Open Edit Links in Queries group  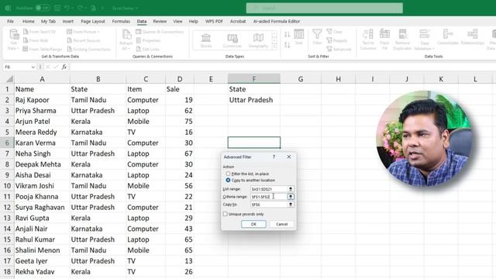[x=148, y=49]
